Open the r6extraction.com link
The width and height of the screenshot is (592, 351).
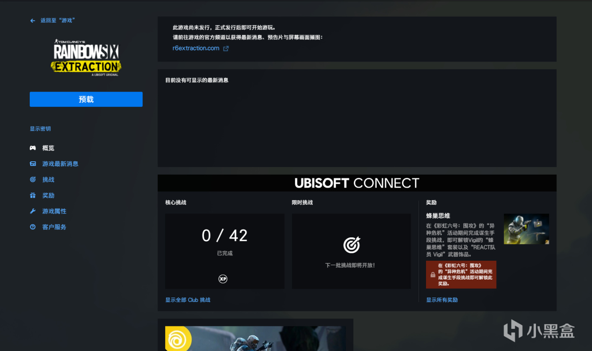click(196, 48)
